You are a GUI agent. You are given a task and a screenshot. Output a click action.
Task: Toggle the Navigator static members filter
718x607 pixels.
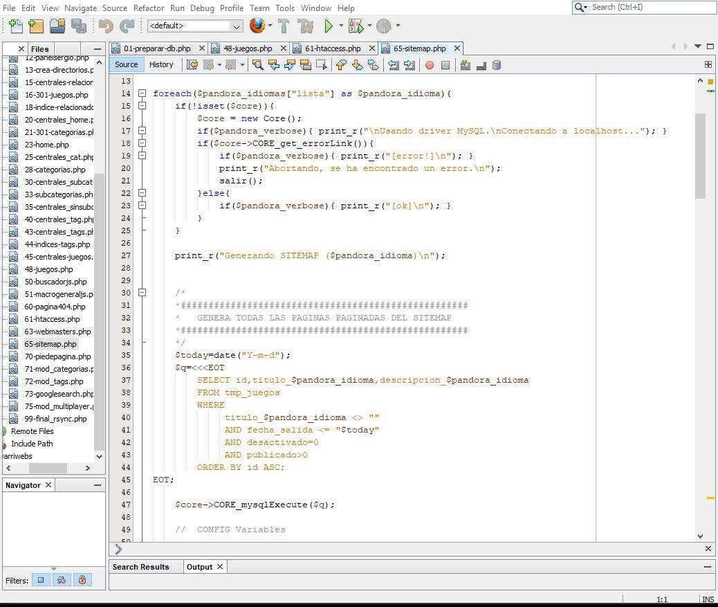(x=62, y=580)
